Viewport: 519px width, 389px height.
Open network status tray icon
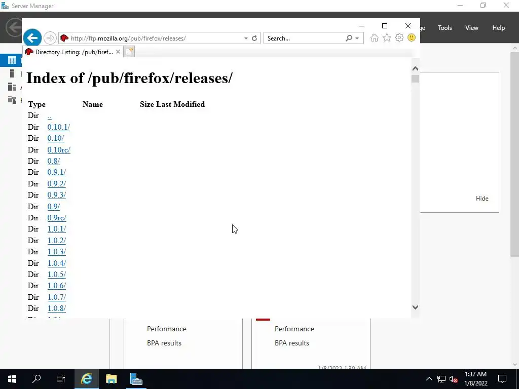point(441,379)
